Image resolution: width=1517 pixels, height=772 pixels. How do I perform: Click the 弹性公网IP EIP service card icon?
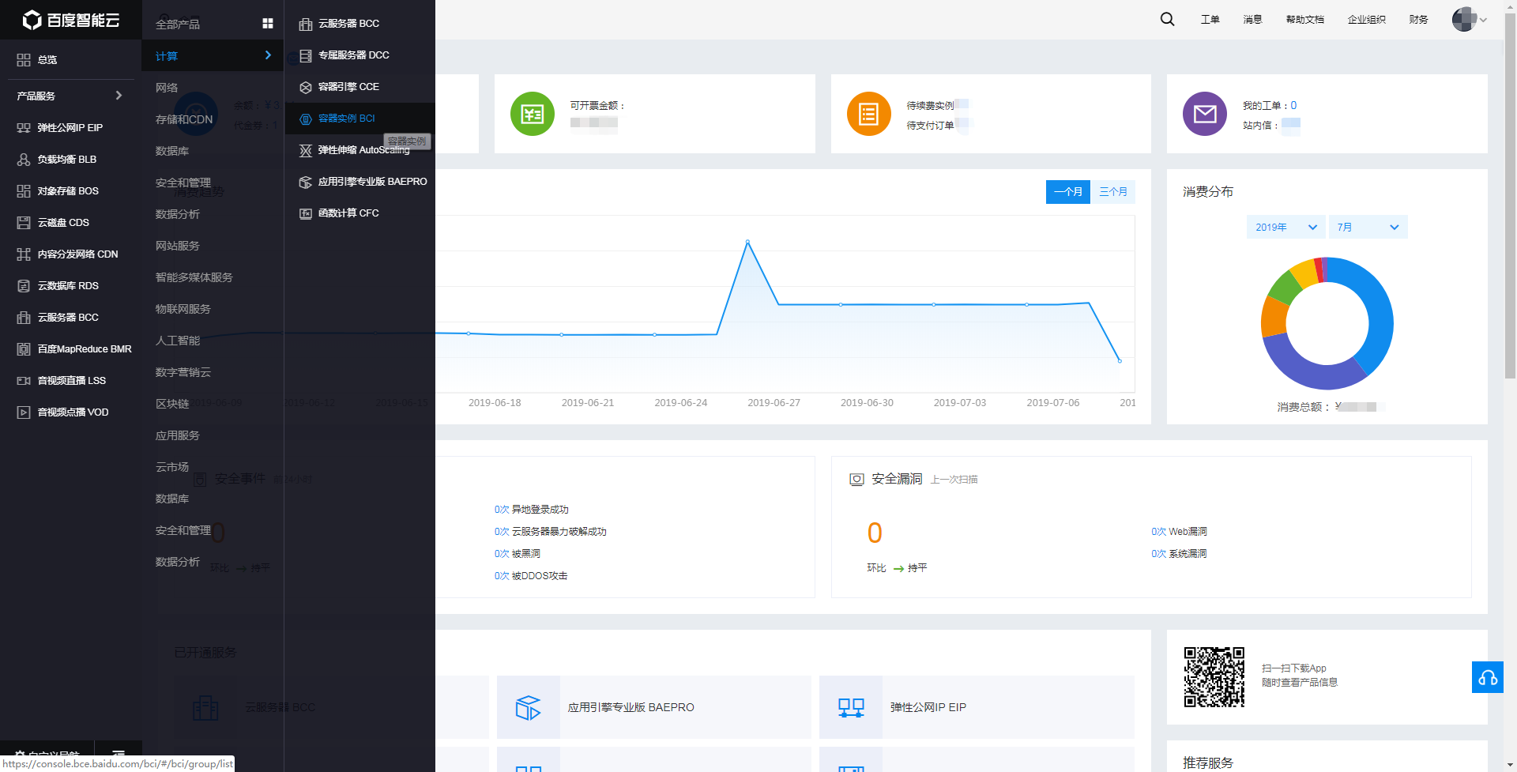[x=851, y=707]
